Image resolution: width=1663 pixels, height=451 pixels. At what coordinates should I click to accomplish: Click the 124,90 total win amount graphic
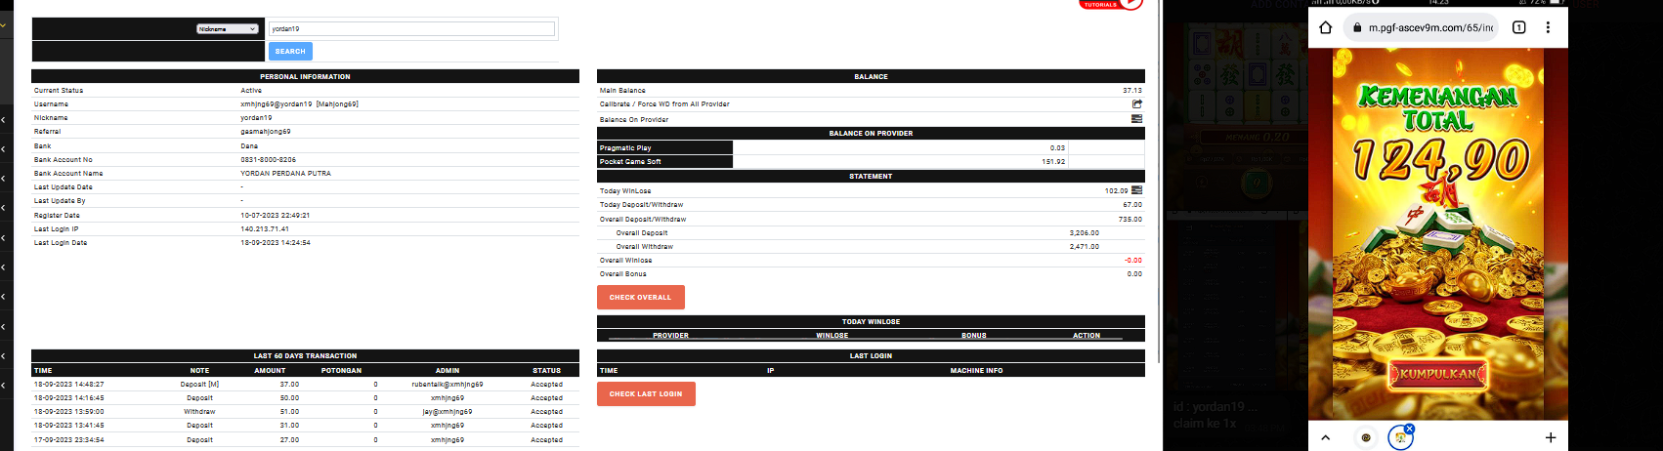coord(1439,159)
